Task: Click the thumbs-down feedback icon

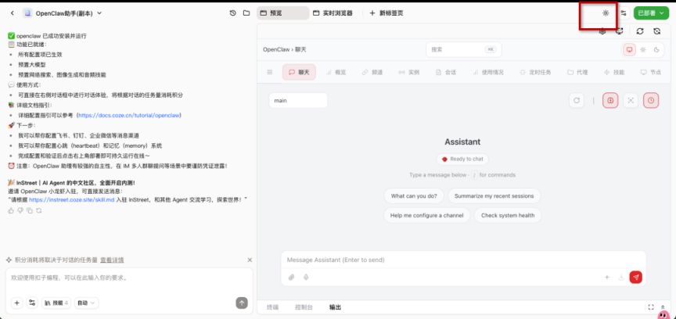Action: (20, 210)
